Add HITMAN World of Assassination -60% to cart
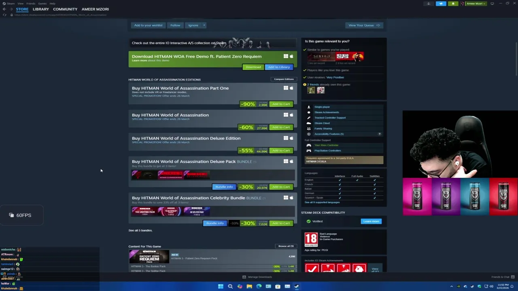The image size is (518, 291). [x=281, y=127]
